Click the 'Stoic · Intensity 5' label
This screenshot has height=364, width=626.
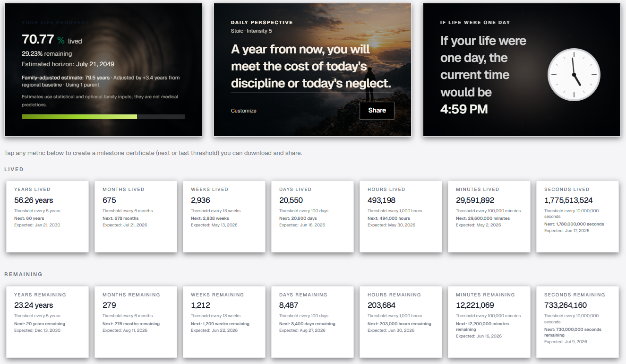coord(251,31)
